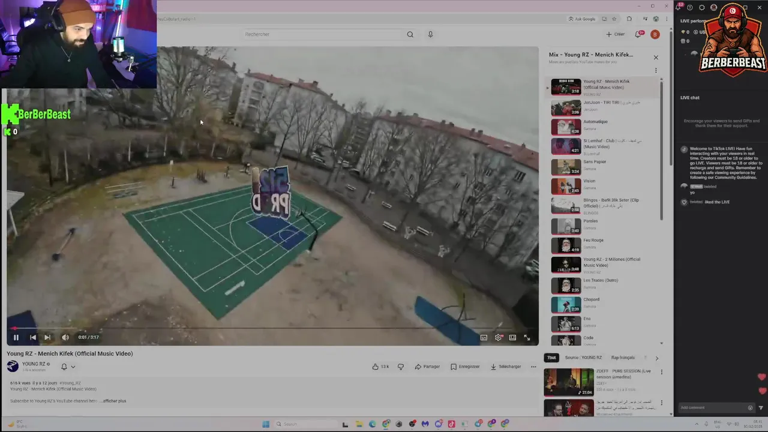The image size is (768, 432).
Task: Open TikTok LIVE settings icon
Action: point(702,7)
